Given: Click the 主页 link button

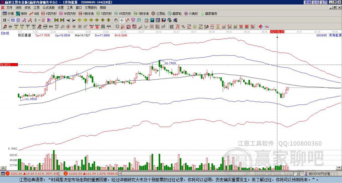Looking at the screenshot, I should (x=324, y=2).
